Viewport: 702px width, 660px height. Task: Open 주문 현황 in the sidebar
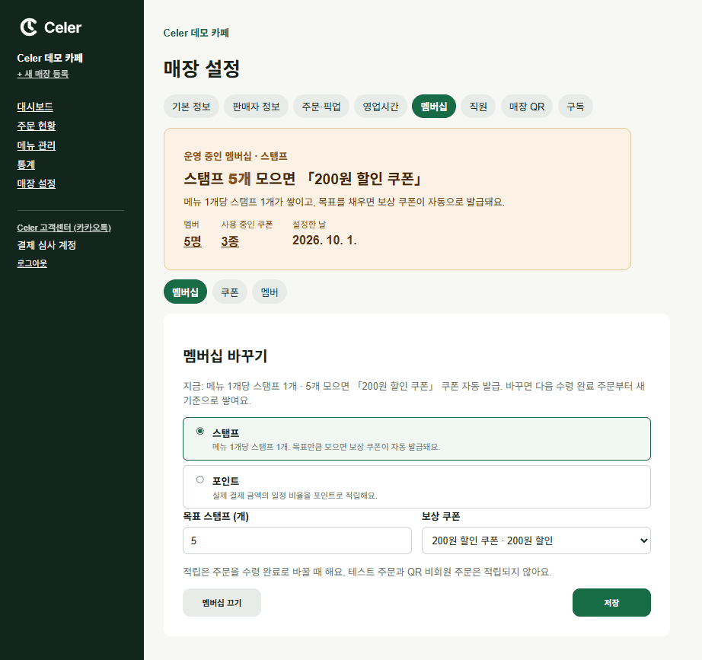(37, 126)
